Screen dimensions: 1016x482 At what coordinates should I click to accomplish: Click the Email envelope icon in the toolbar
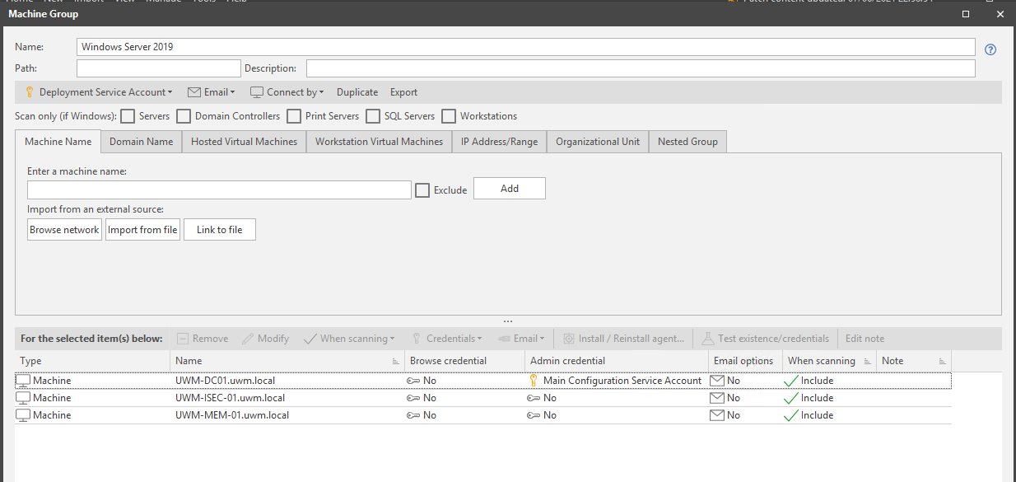pos(193,91)
